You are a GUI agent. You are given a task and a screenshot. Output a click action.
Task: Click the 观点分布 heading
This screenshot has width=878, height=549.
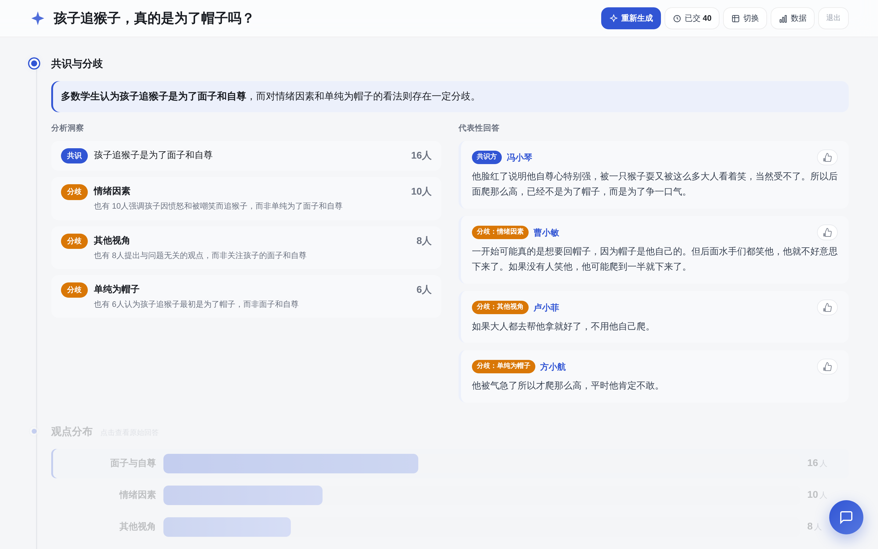click(72, 431)
